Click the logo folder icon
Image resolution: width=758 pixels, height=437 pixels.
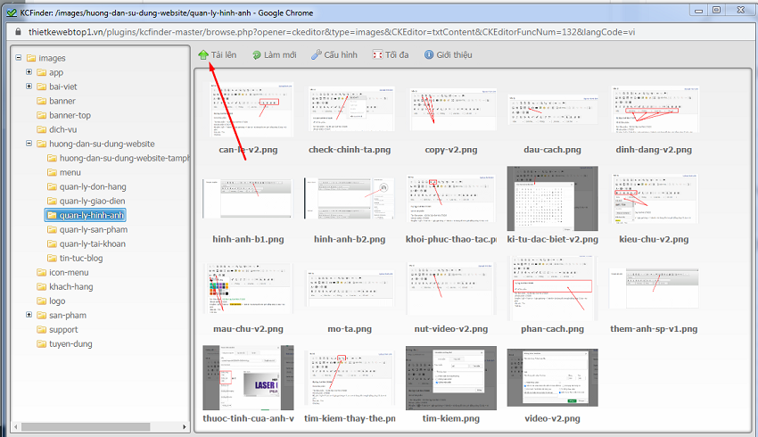point(42,301)
